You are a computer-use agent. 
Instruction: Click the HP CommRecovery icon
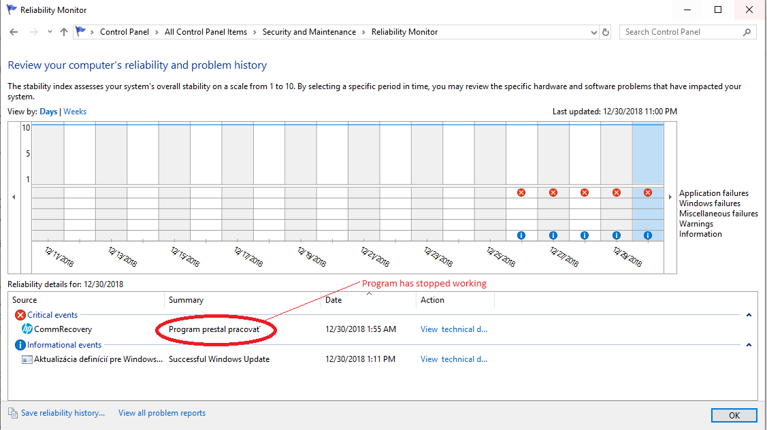[x=27, y=329]
